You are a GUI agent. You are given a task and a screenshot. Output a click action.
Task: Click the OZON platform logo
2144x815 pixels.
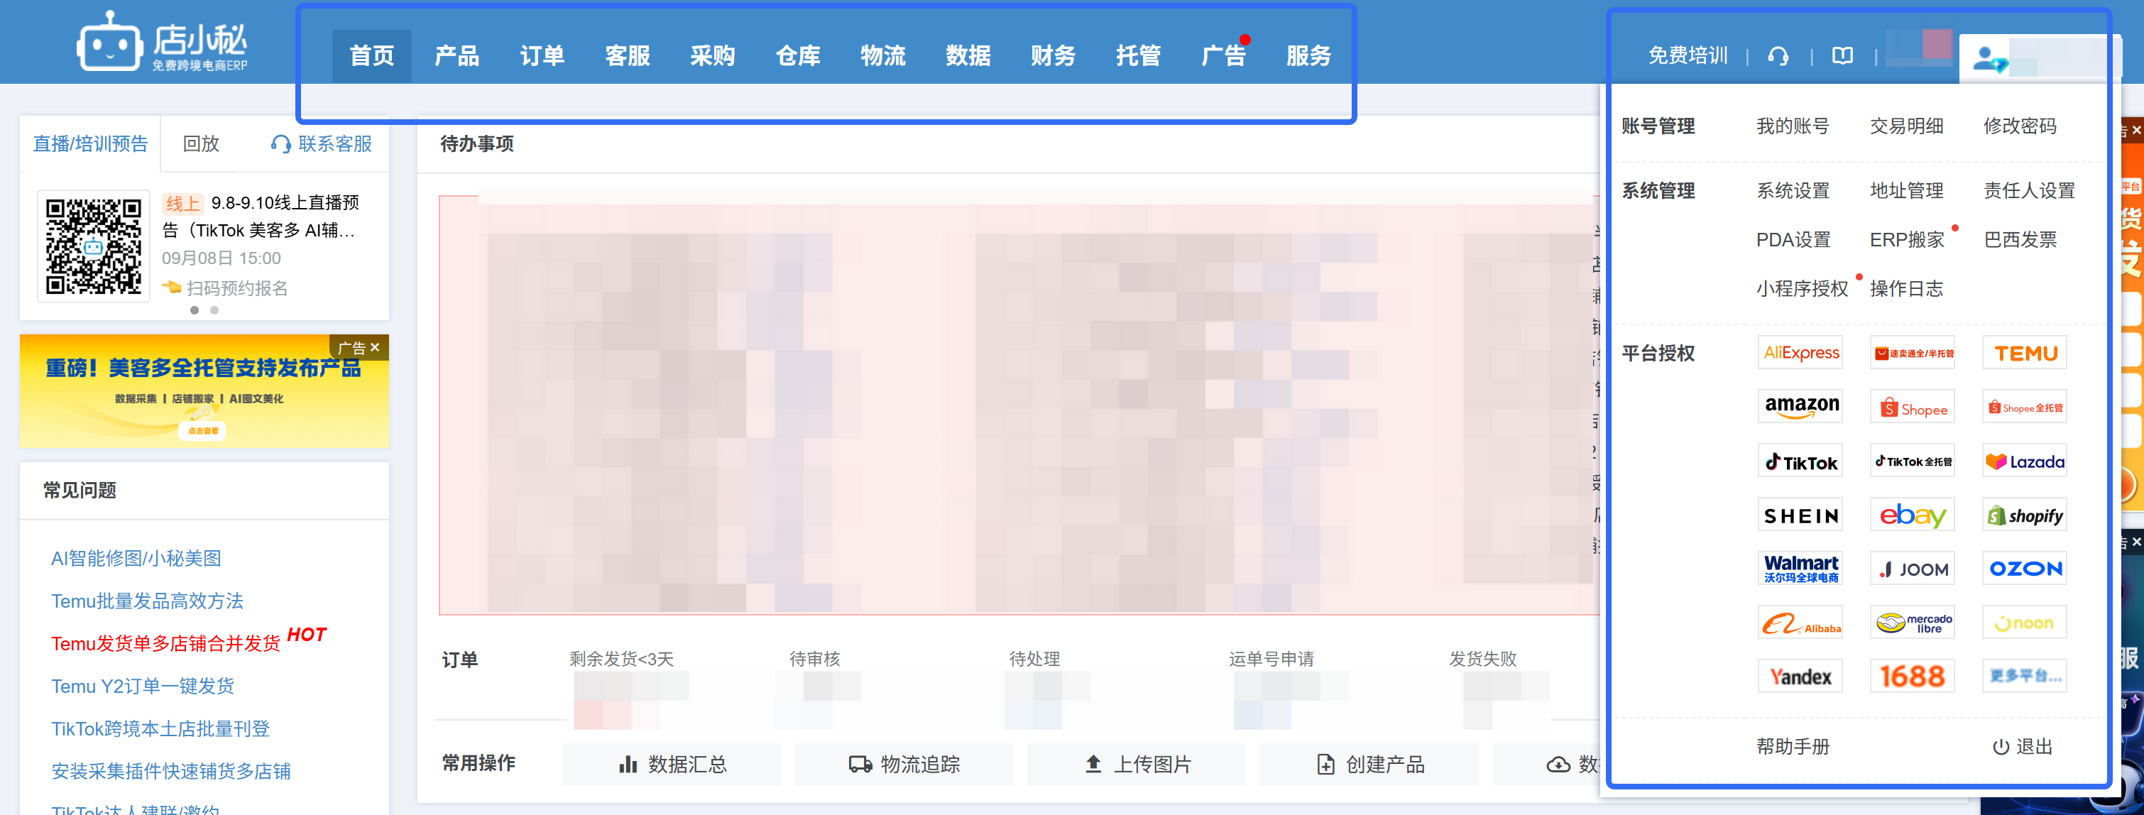point(2025,569)
